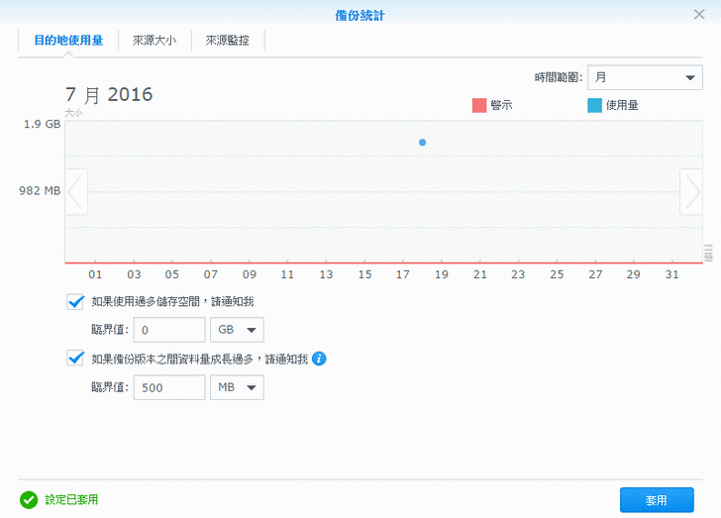
Task: Click the growth threshold field showing 500
Action: [x=168, y=387]
